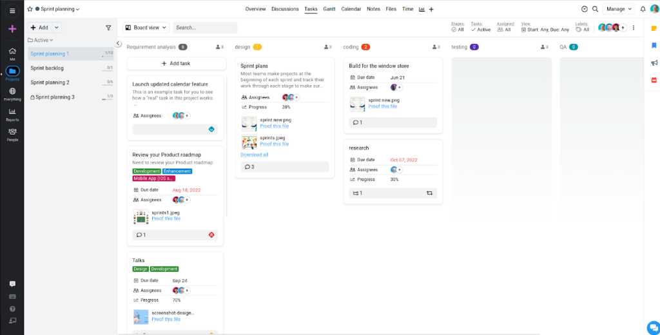
Task: Select Sprint planning 2 task list
Action: tap(71, 82)
